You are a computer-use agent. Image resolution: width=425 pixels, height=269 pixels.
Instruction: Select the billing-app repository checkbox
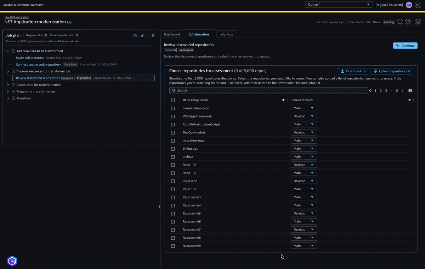click(x=173, y=149)
